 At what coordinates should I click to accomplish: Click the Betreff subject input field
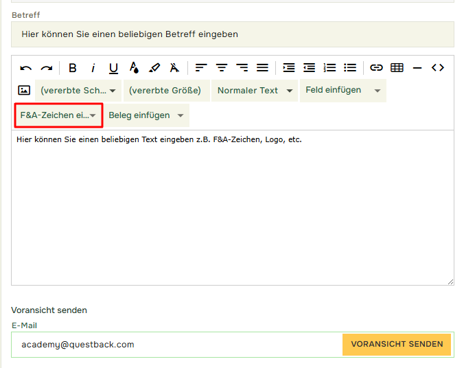click(232, 34)
